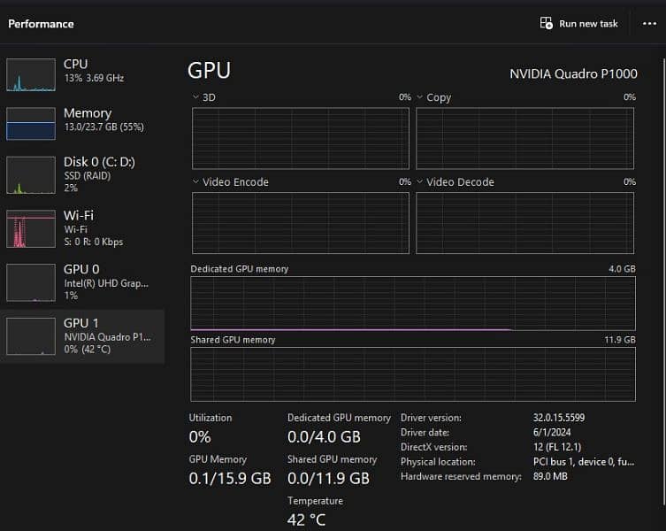The width and height of the screenshot is (666, 531).
Task: Open the three-dot more options menu
Action: click(649, 23)
